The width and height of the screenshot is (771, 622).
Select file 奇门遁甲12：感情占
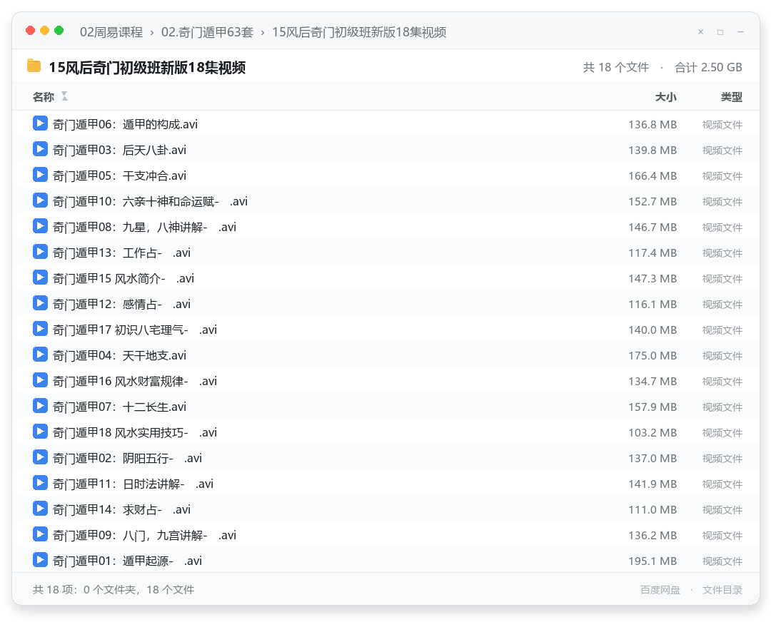pyautogui.click(x=385, y=304)
